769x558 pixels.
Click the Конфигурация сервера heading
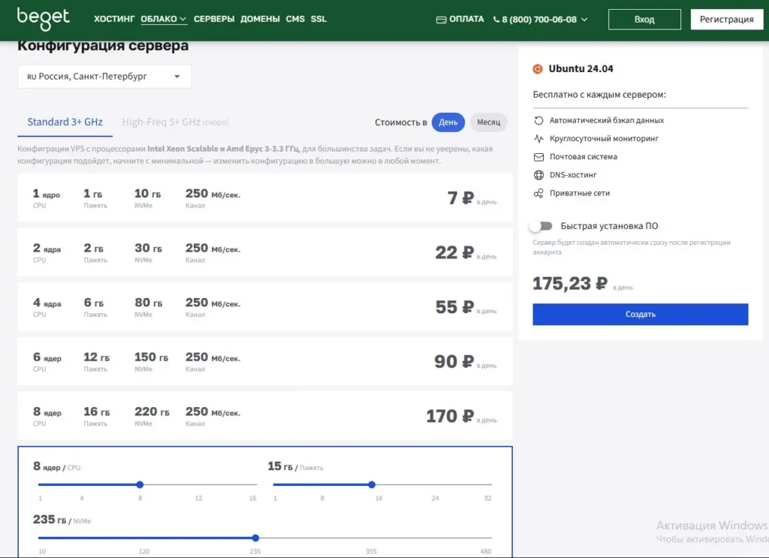tap(103, 46)
